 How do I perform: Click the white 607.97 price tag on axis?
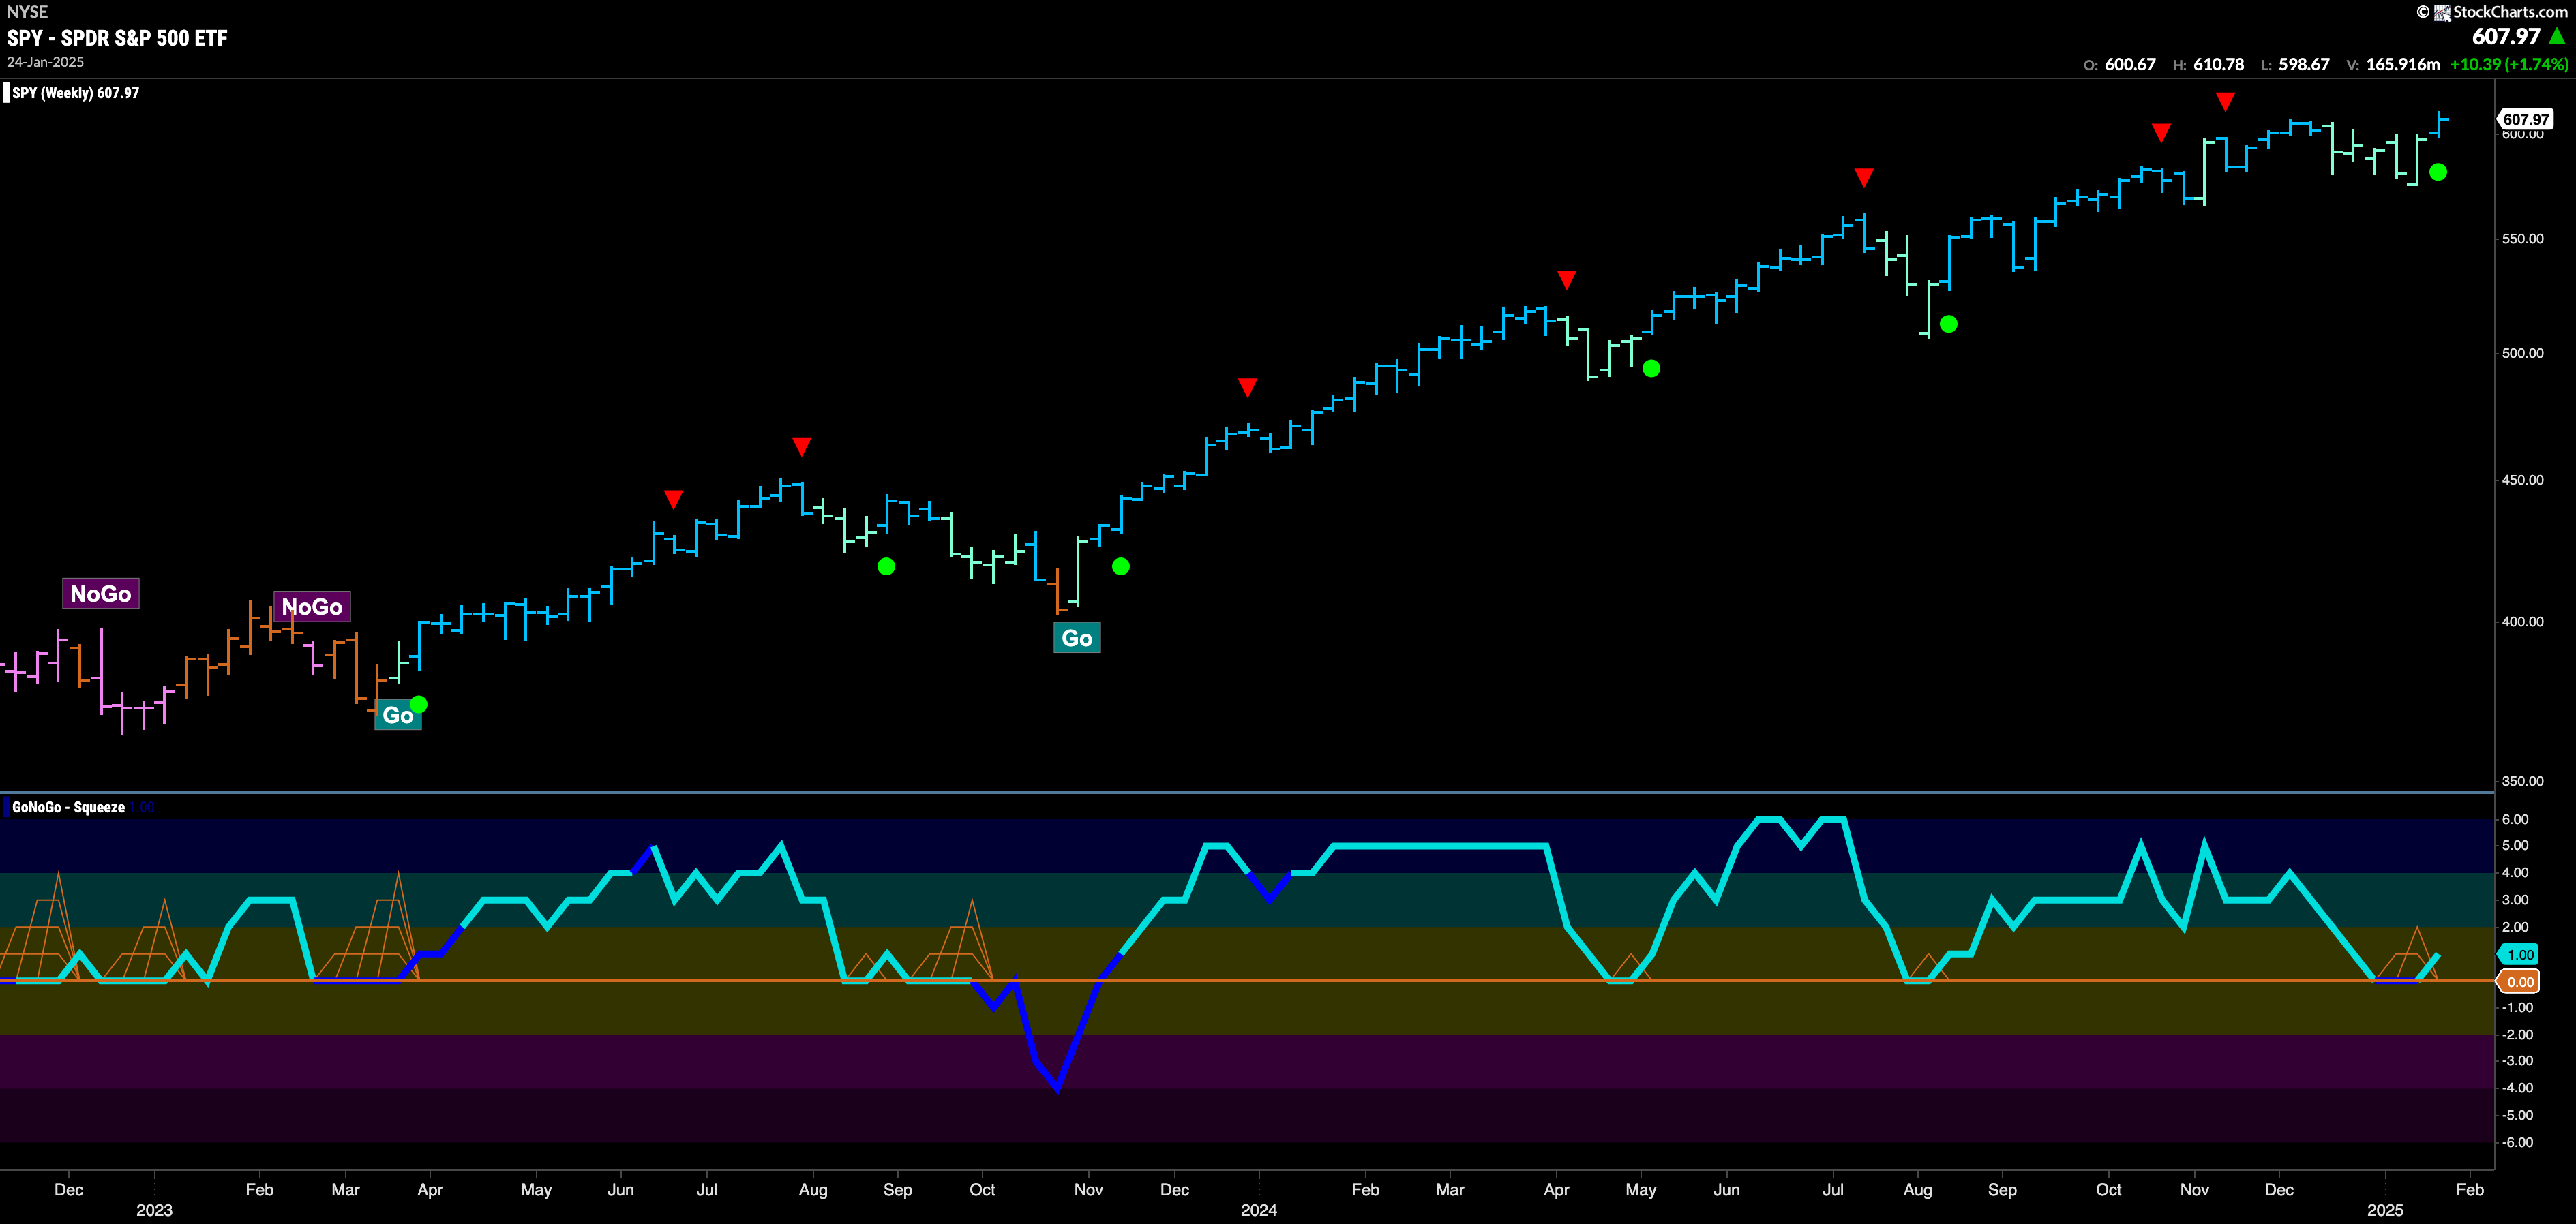click(x=2526, y=120)
